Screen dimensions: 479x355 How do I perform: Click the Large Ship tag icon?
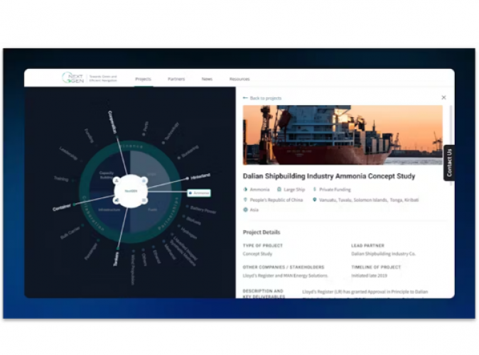pos(279,190)
